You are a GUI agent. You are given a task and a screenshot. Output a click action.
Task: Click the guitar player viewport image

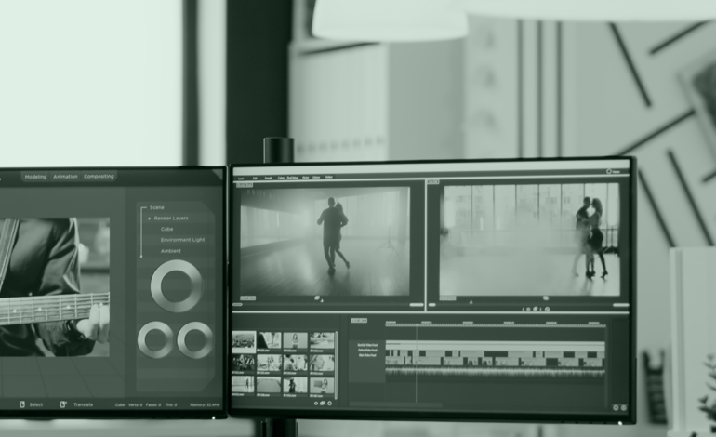pyautogui.click(x=54, y=286)
